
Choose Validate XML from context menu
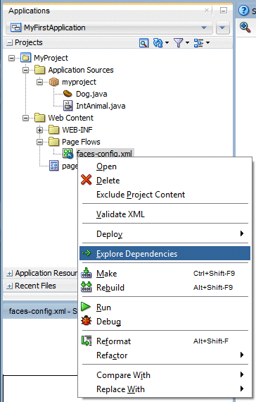pos(165,214)
